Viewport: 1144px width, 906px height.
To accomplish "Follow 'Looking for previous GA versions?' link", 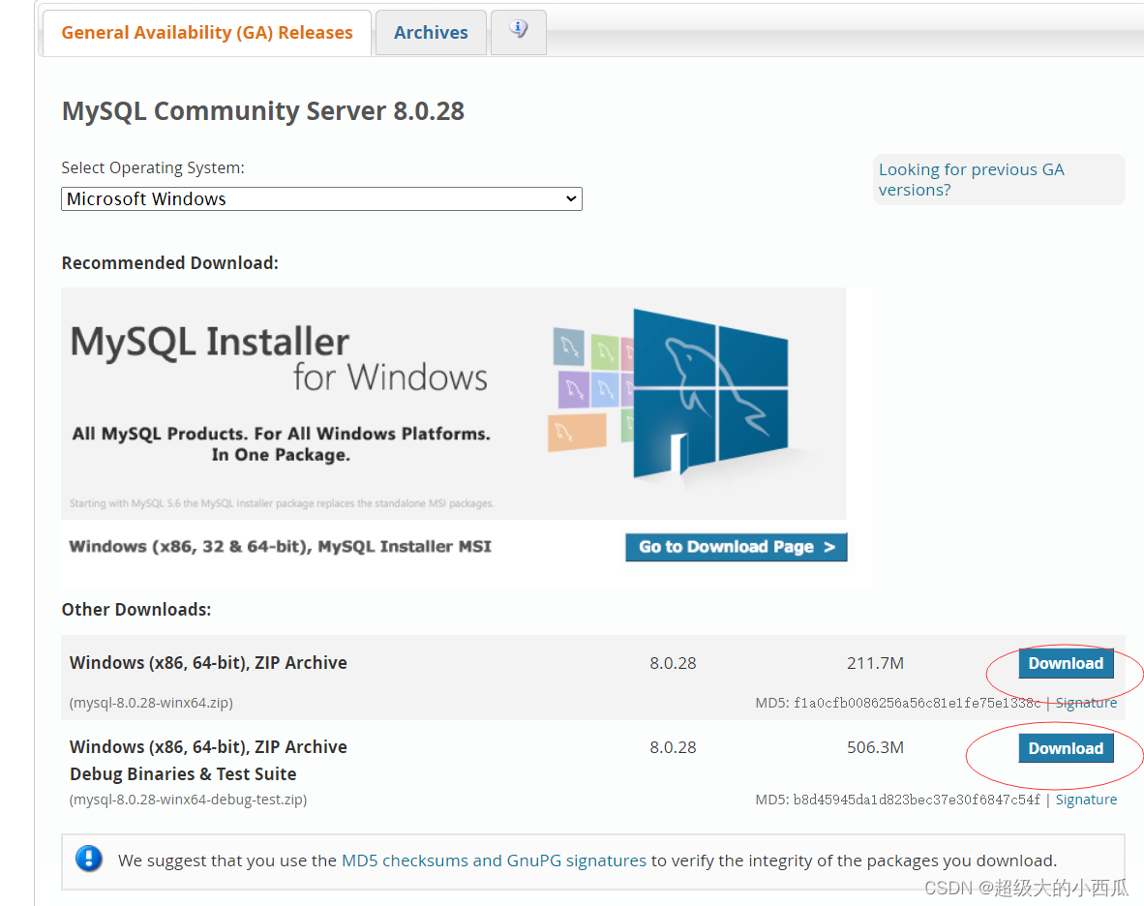I will [x=971, y=179].
